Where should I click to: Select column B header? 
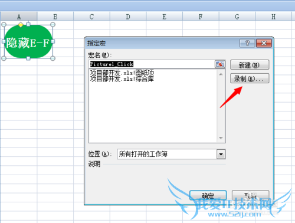[x=55, y=17]
